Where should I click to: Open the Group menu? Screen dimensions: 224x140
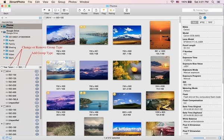pyautogui.click(x=62, y=2)
